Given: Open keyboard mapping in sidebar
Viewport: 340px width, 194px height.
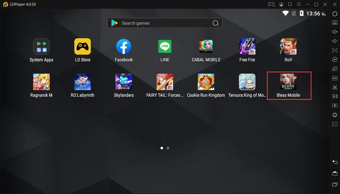Looking at the screenshot, I should click(x=335, y=23).
